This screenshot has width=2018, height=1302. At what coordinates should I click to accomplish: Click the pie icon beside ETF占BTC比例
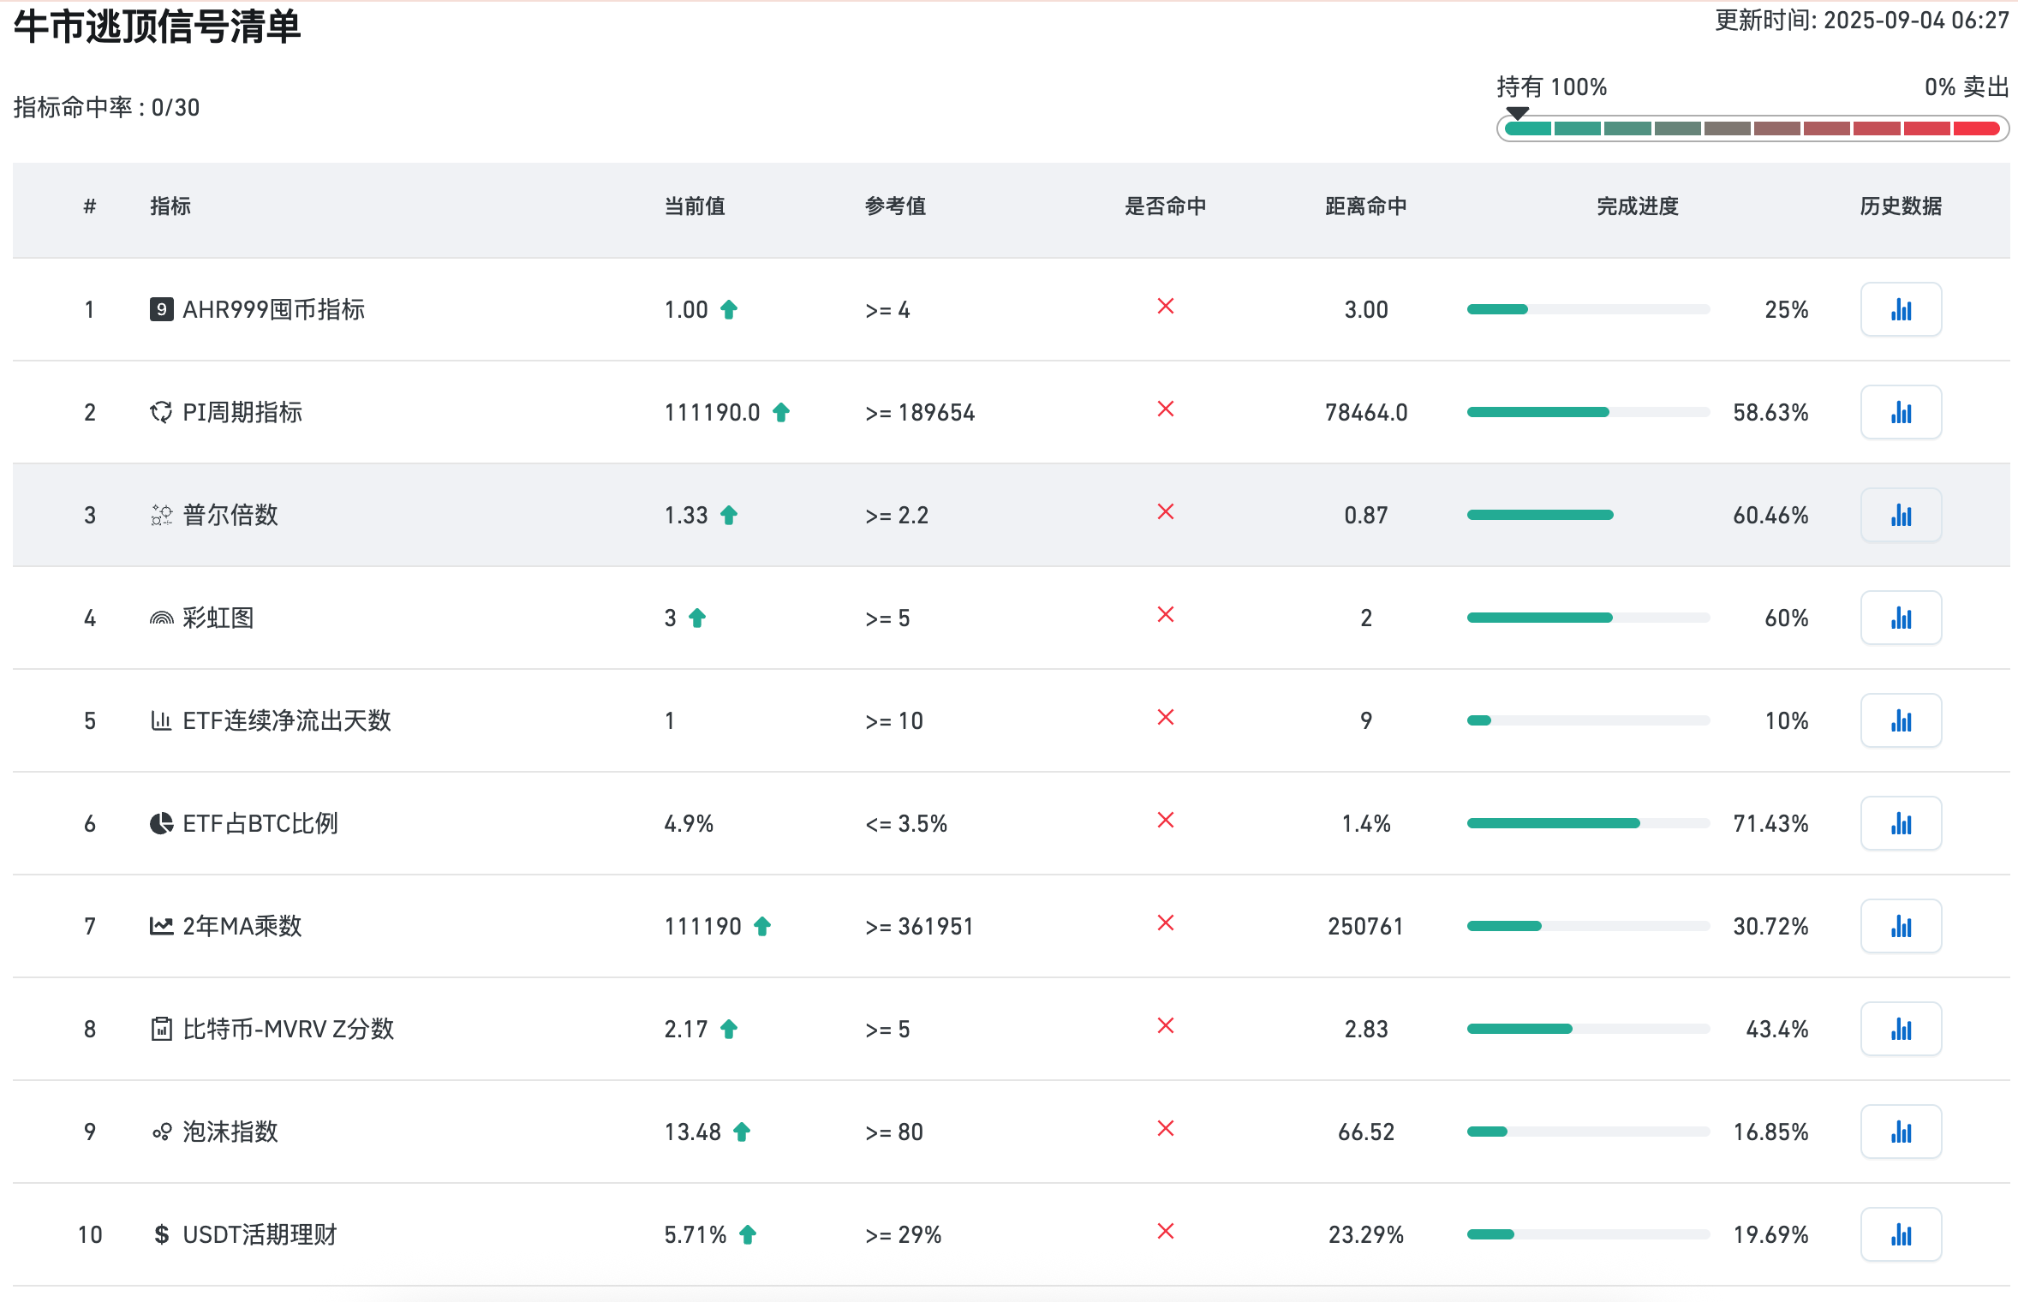point(161,823)
